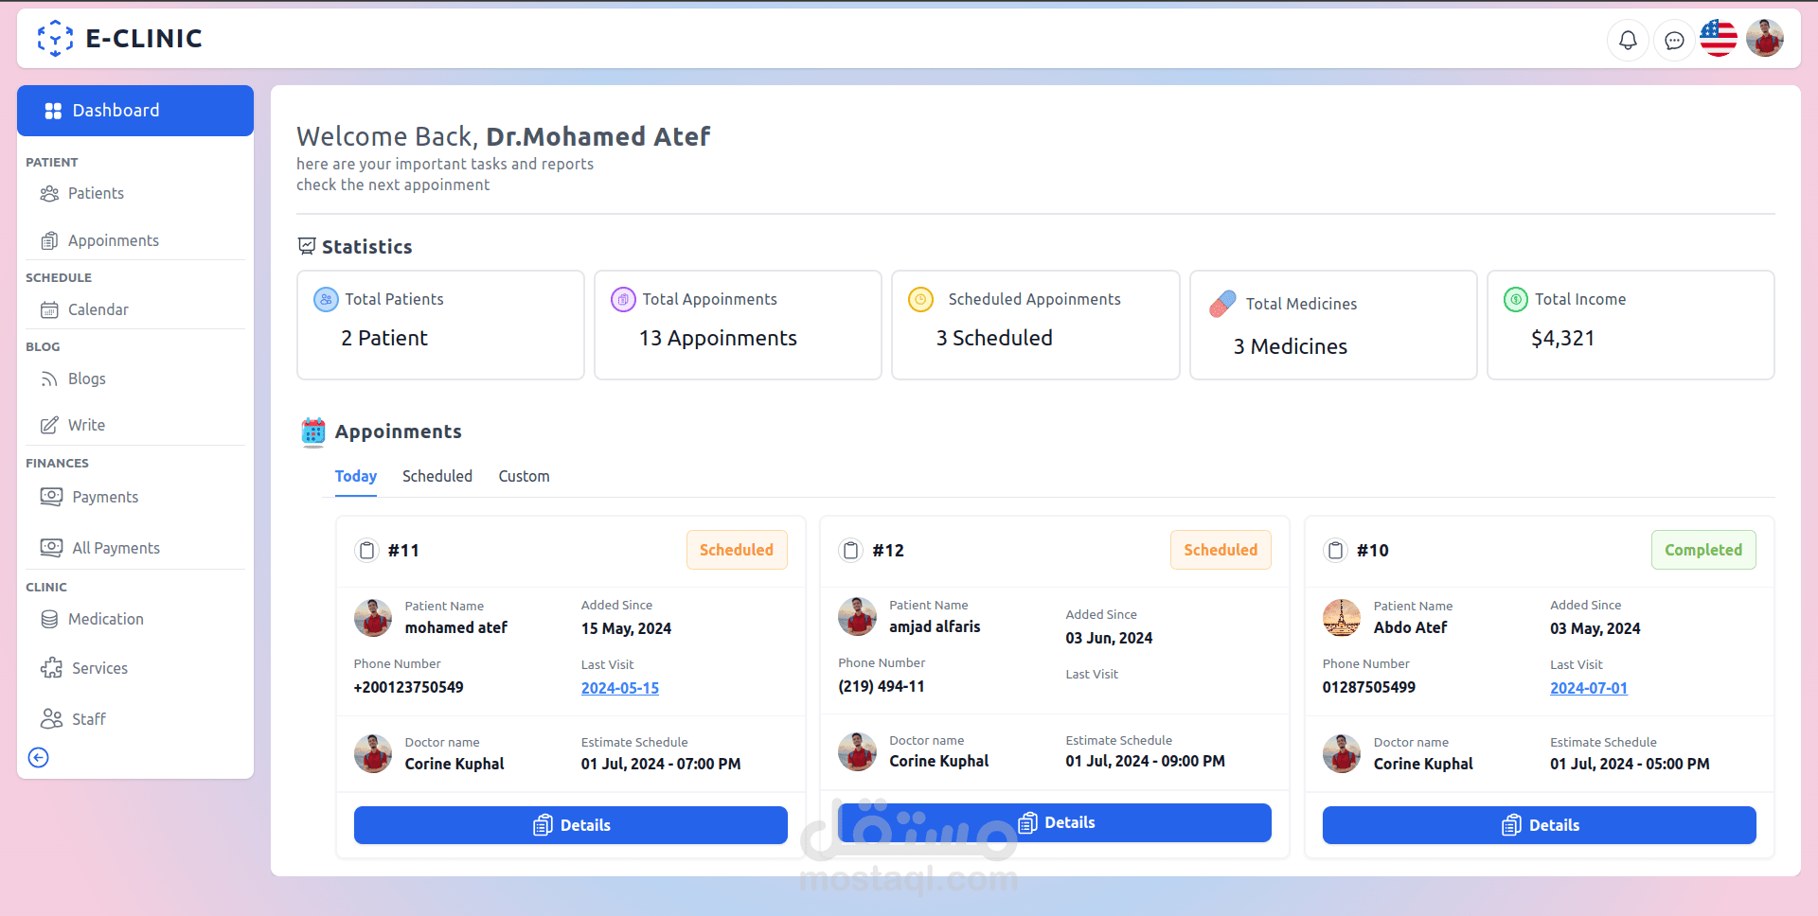
Task: Open the profile avatar menu
Action: pyautogui.click(x=1765, y=38)
